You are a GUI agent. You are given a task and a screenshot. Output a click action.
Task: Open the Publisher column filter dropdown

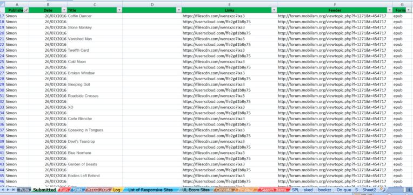(26, 10)
